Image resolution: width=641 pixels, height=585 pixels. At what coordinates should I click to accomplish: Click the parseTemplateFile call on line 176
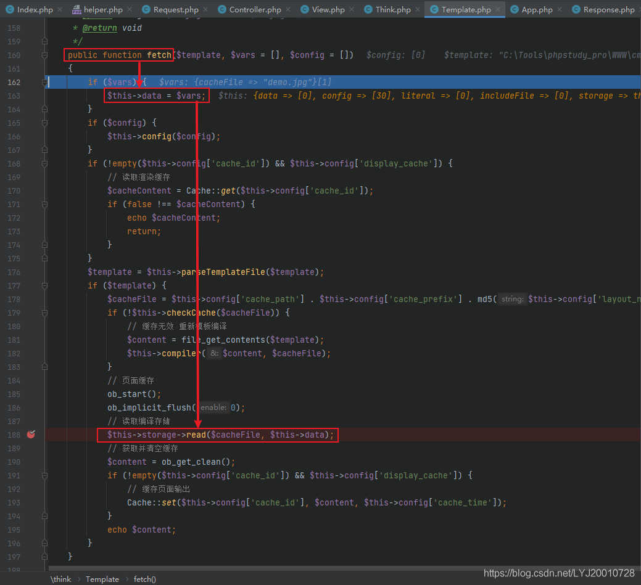pos(223,272)
